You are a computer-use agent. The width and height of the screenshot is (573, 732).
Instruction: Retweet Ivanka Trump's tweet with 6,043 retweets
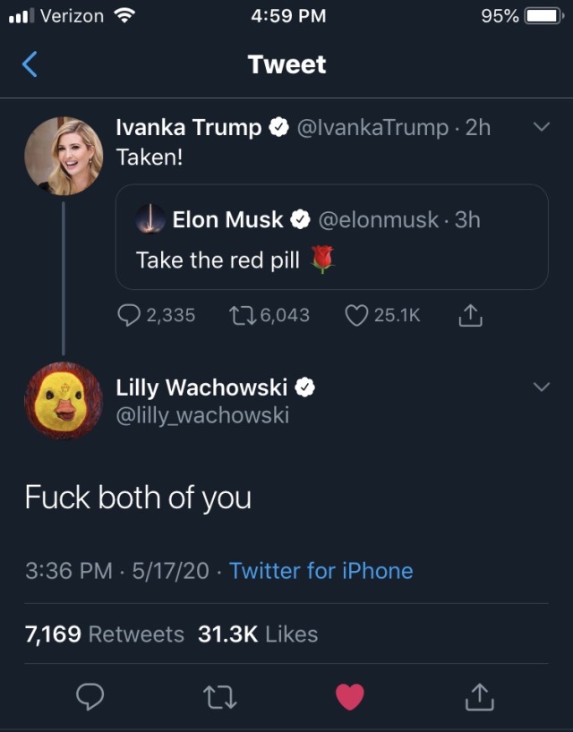(242, 315)
